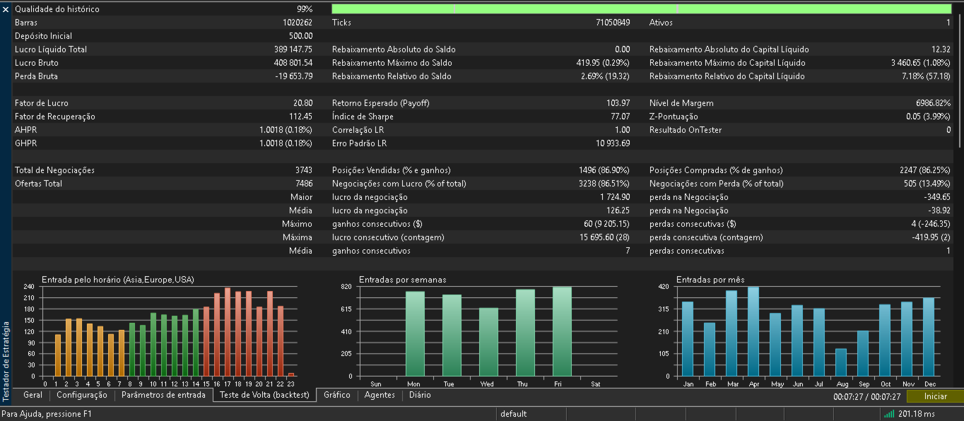Click the Para Ajuda, pressione F1 status text
This screenshot has width=964, height=421.
[x=47, y=414]
